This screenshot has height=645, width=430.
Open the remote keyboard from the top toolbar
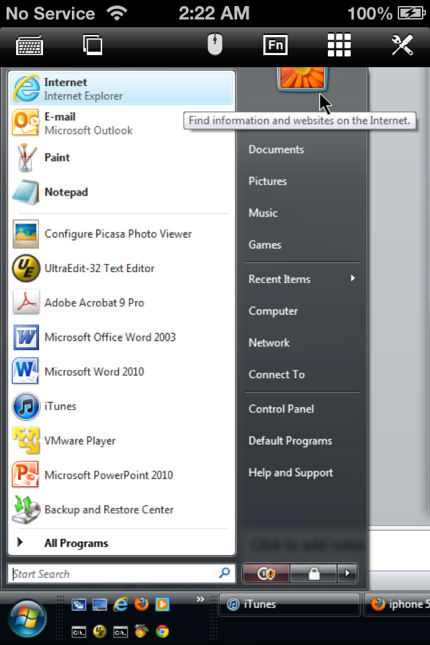pyautogui.click(x=29, y=45)
